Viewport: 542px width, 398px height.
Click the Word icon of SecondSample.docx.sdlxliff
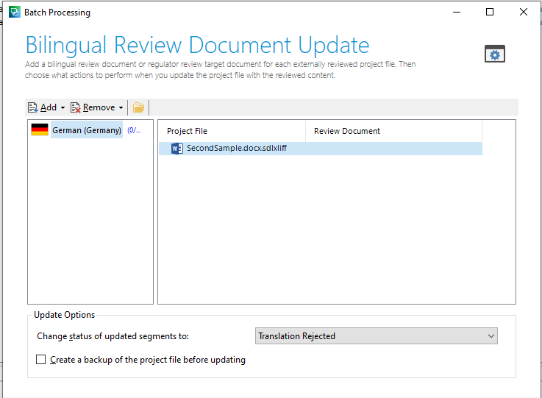click(x=177, y=149)
